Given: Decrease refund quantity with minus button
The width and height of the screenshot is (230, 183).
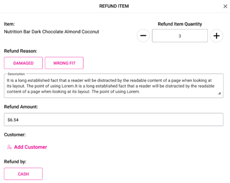Looking at the screenshot, I should (143, 36).
